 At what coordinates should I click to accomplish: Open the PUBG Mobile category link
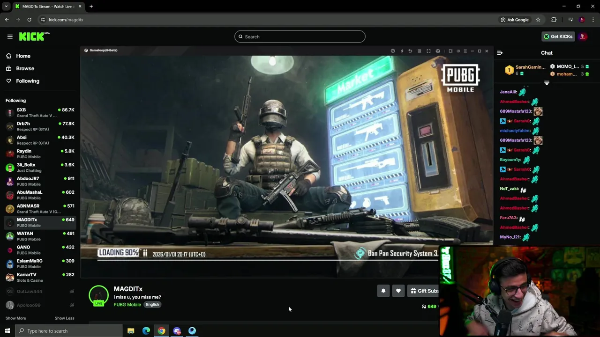(127, 304)
